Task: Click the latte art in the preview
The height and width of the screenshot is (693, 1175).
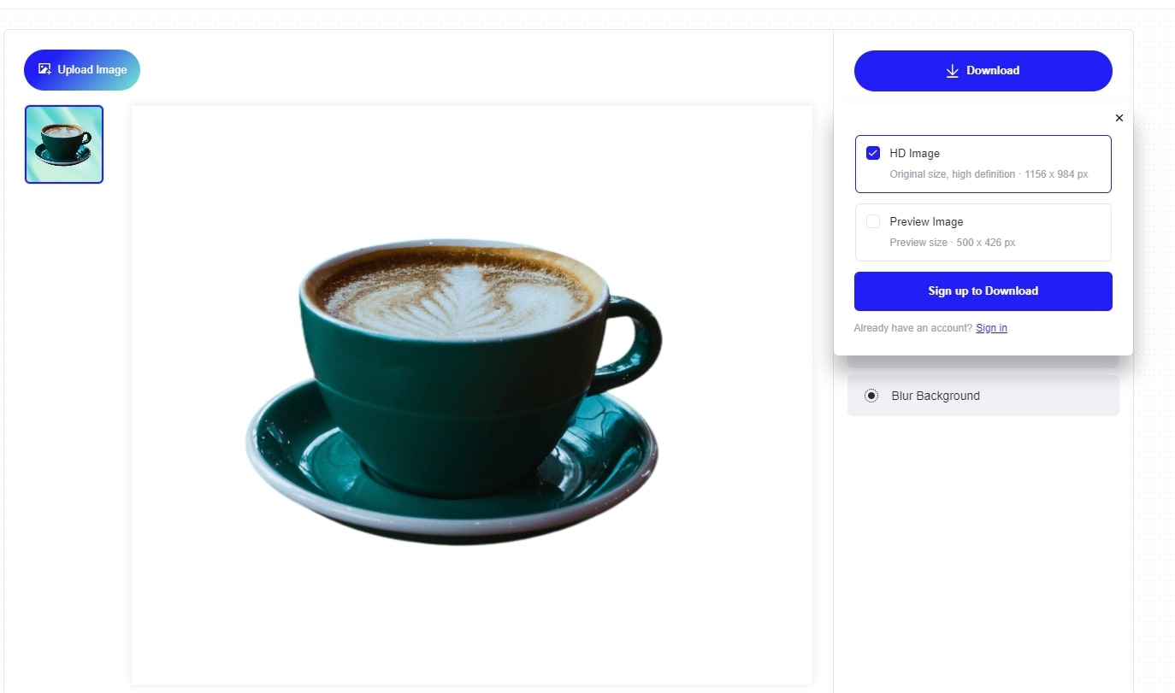Action: [456, 295]
